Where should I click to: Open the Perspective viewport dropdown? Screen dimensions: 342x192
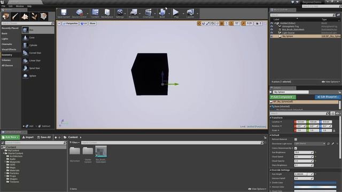[x=70, y=23]
